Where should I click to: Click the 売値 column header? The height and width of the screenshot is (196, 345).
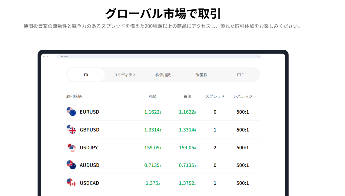(153, 96)
